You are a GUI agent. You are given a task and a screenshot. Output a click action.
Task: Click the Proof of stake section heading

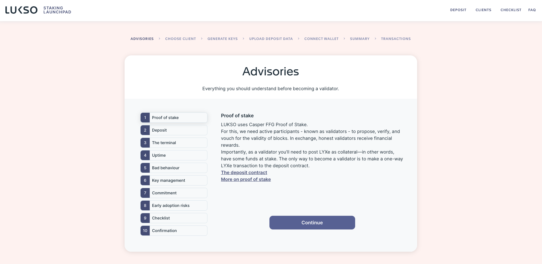237,116
